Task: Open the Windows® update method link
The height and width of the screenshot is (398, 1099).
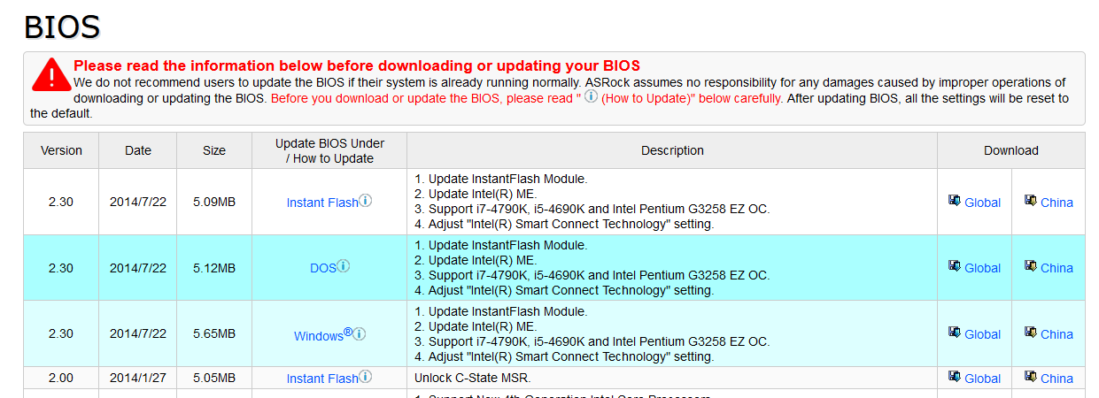Action: pyautogui.click(x=323, y=335)
